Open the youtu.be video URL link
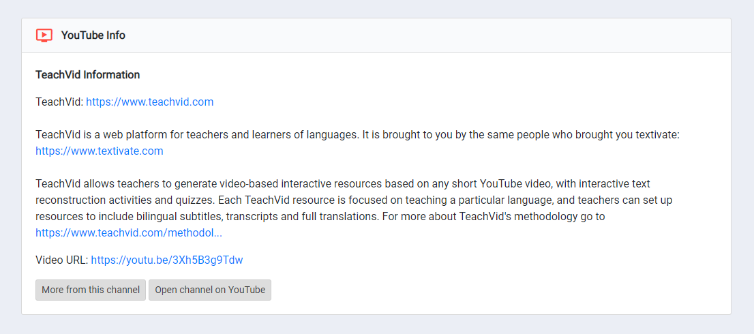This screenshot has height=334, width=754. click(167, 260)
